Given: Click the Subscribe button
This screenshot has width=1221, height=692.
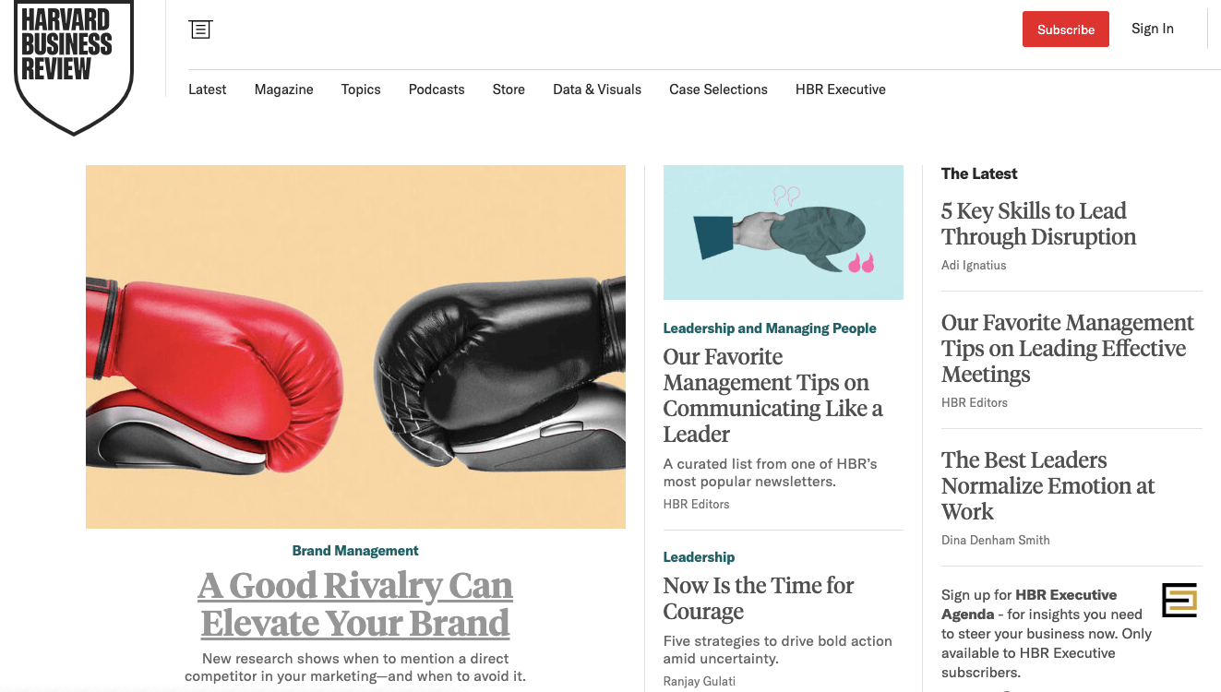Looking at the screenshot, I should pyautogui.click(x=1066, y=30).
